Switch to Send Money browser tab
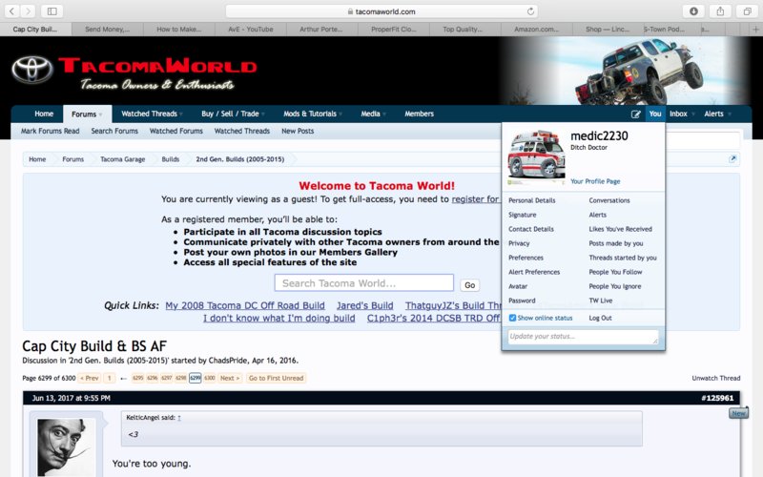The height and width of the screenshot is (477, 763). (108, 30)
